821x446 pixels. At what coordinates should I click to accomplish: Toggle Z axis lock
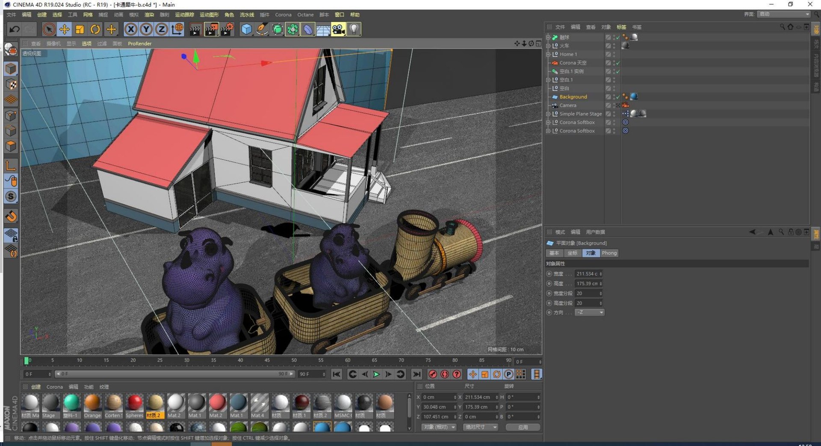click(x=161, y=29)
